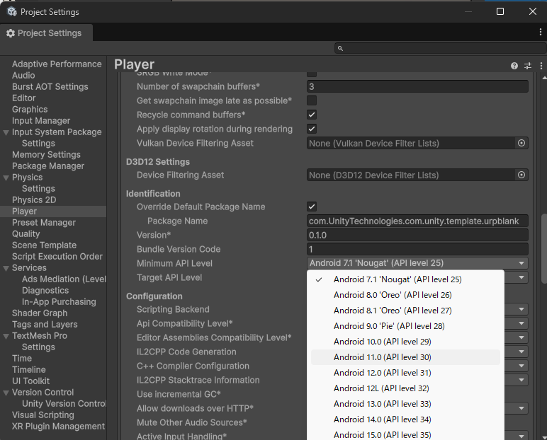Image resolution: width=547 pixels, height=440 pixels.
Task: Select Android 11.0 (API level 30)
Action: pos(382,357)
